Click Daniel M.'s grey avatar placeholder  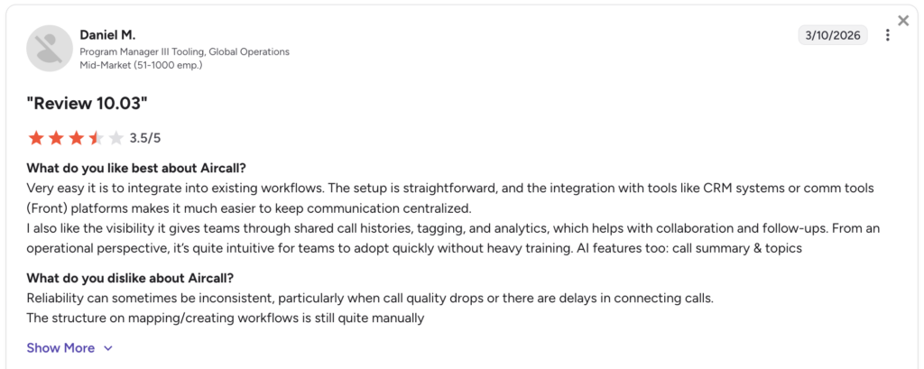click(x=50, y=49)
